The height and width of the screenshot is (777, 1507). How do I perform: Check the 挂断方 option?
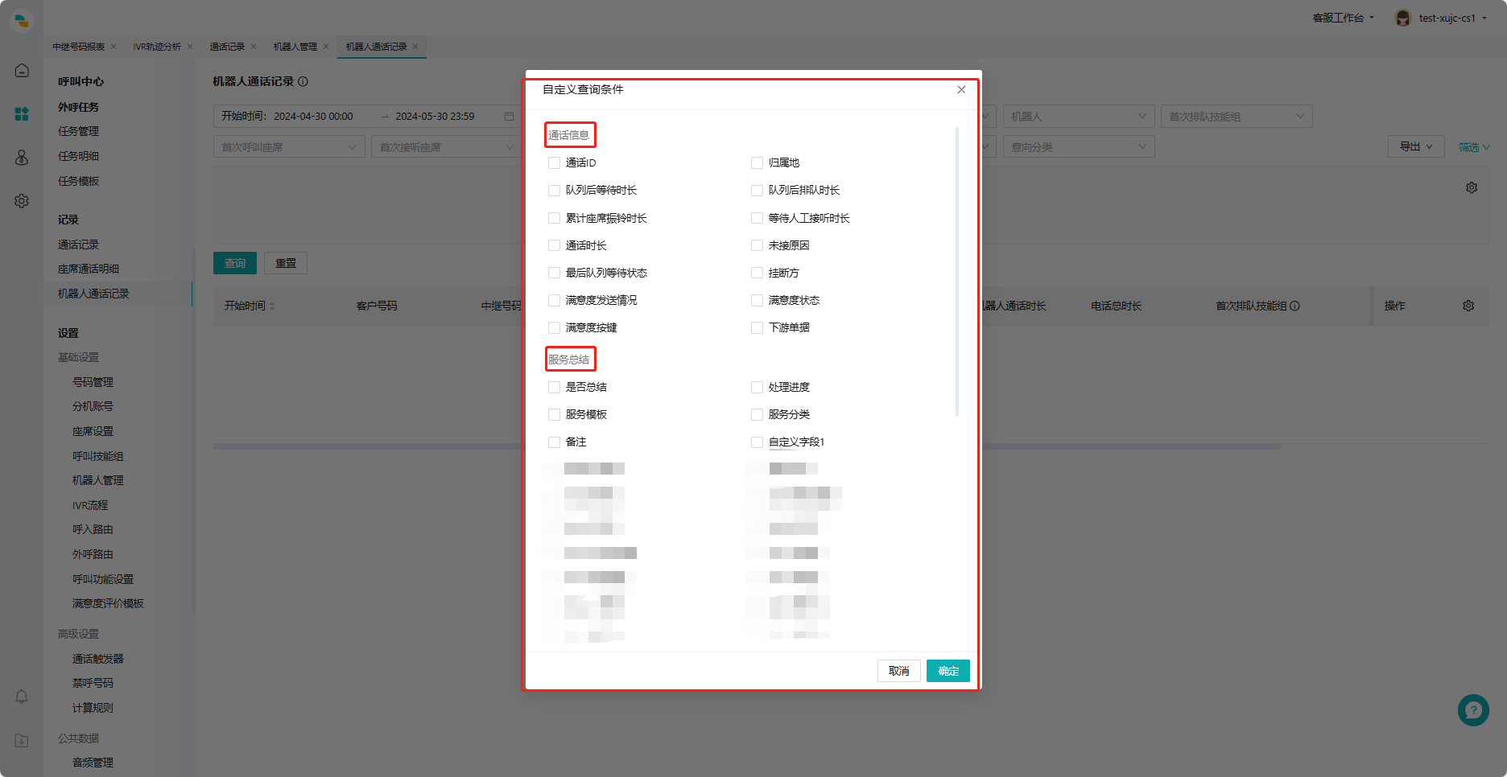pos(757,273)
